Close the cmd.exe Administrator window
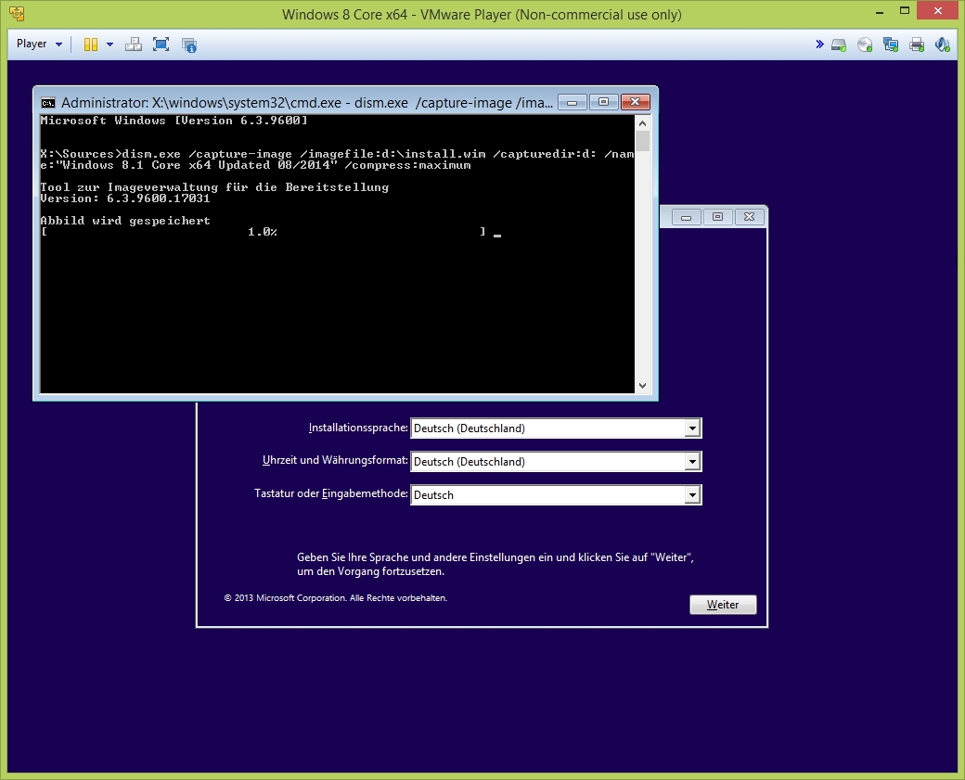This screenshot has width=965, height=780. click(x=635, y=102)
